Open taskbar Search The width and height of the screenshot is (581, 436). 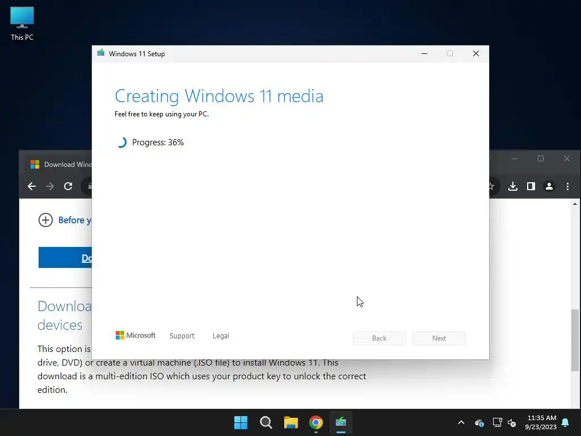(x=266, y=422)
